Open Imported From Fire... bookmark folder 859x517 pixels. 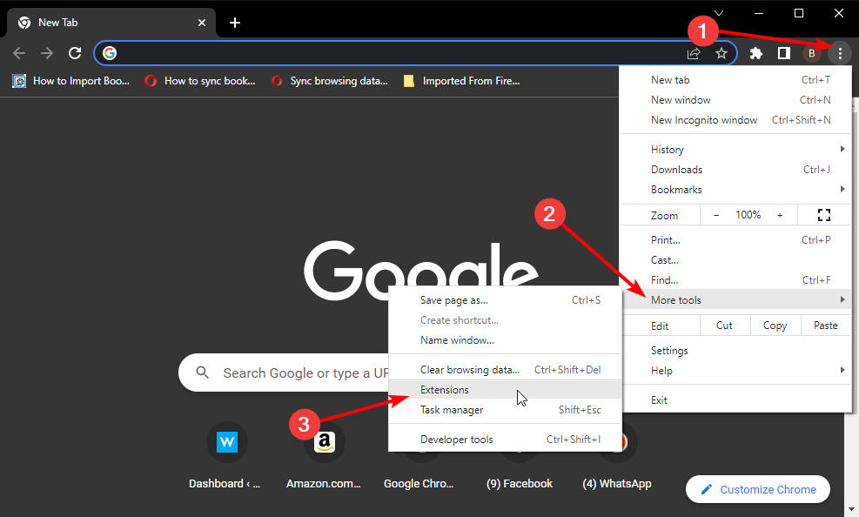(461, 81)
